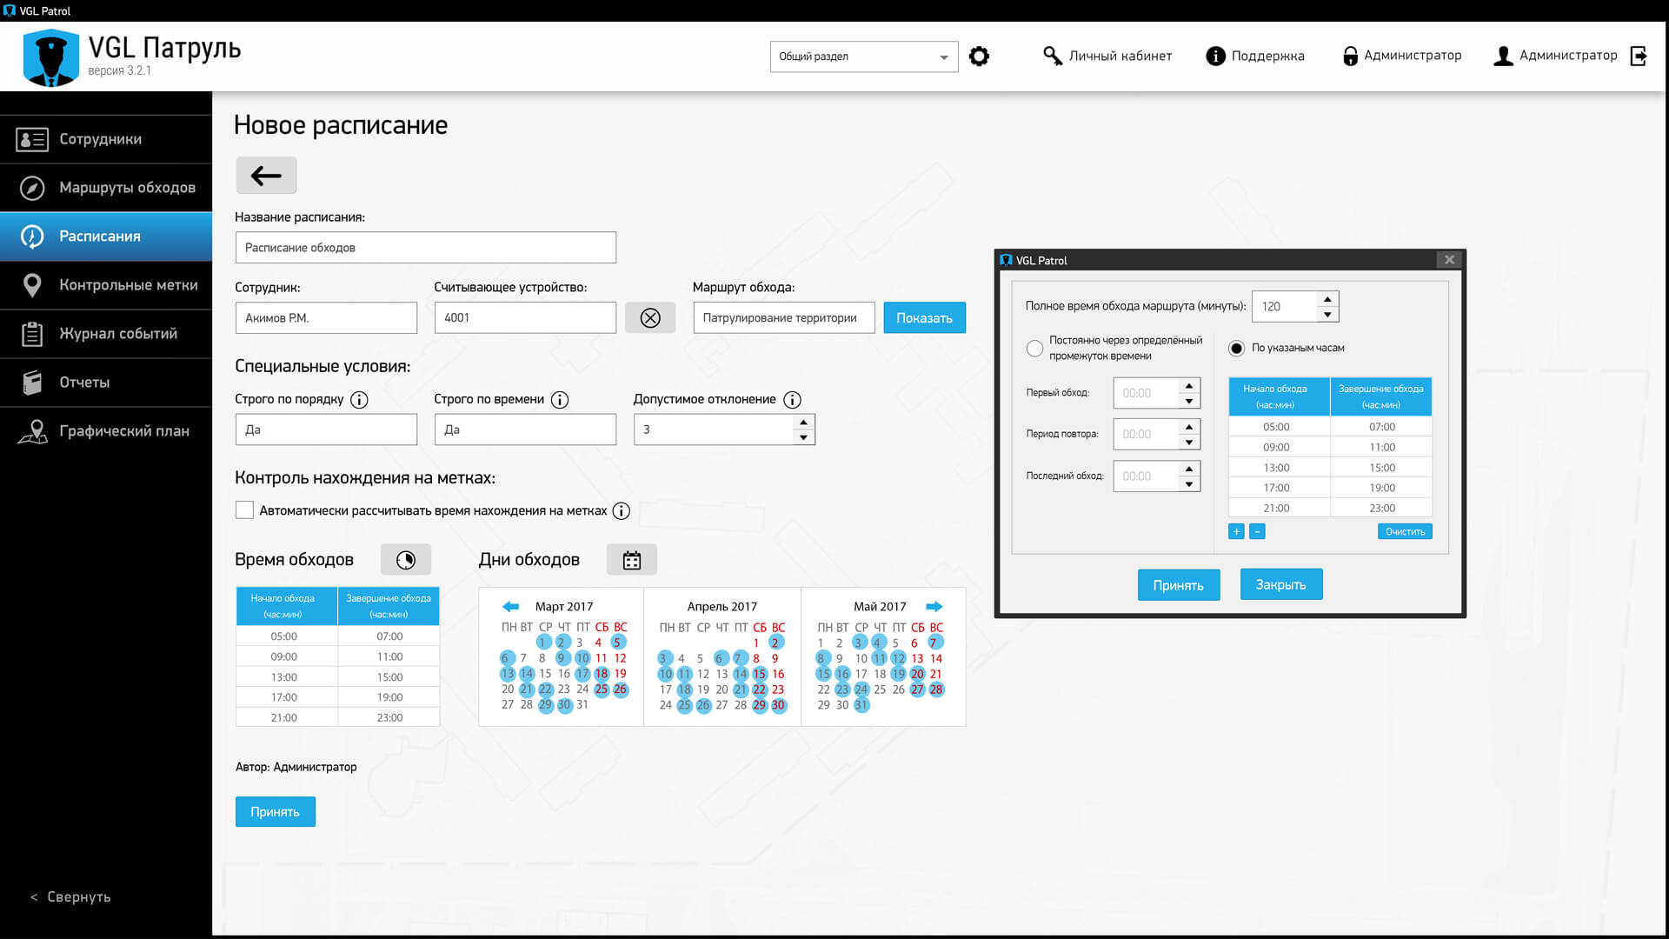Open the Сотрудник field Акимов Р.М.
The image size is (1669, 939).
tap(326, 318)
